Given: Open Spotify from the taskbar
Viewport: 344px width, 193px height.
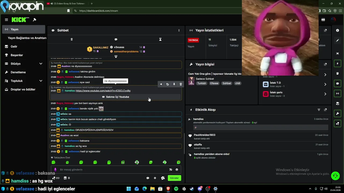Looking at the screenshot, I should point(176,189).
